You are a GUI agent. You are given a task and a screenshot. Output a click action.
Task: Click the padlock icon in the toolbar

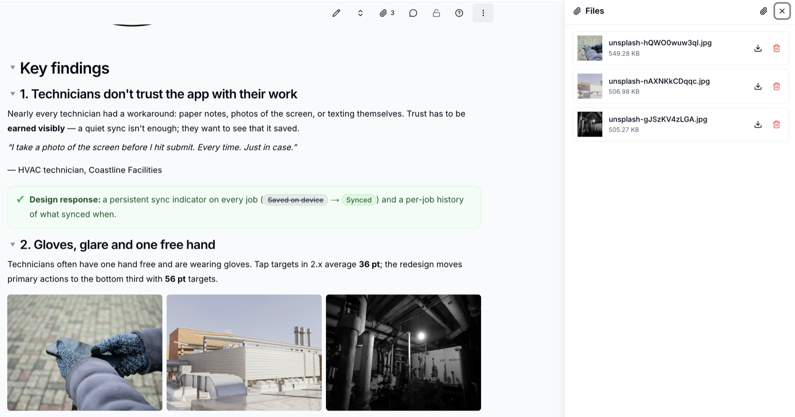point(436,13)
